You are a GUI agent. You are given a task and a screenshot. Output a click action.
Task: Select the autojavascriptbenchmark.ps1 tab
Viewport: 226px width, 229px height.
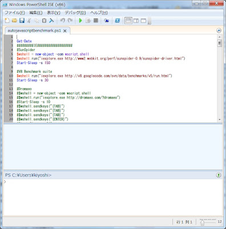tap(34, 30)
